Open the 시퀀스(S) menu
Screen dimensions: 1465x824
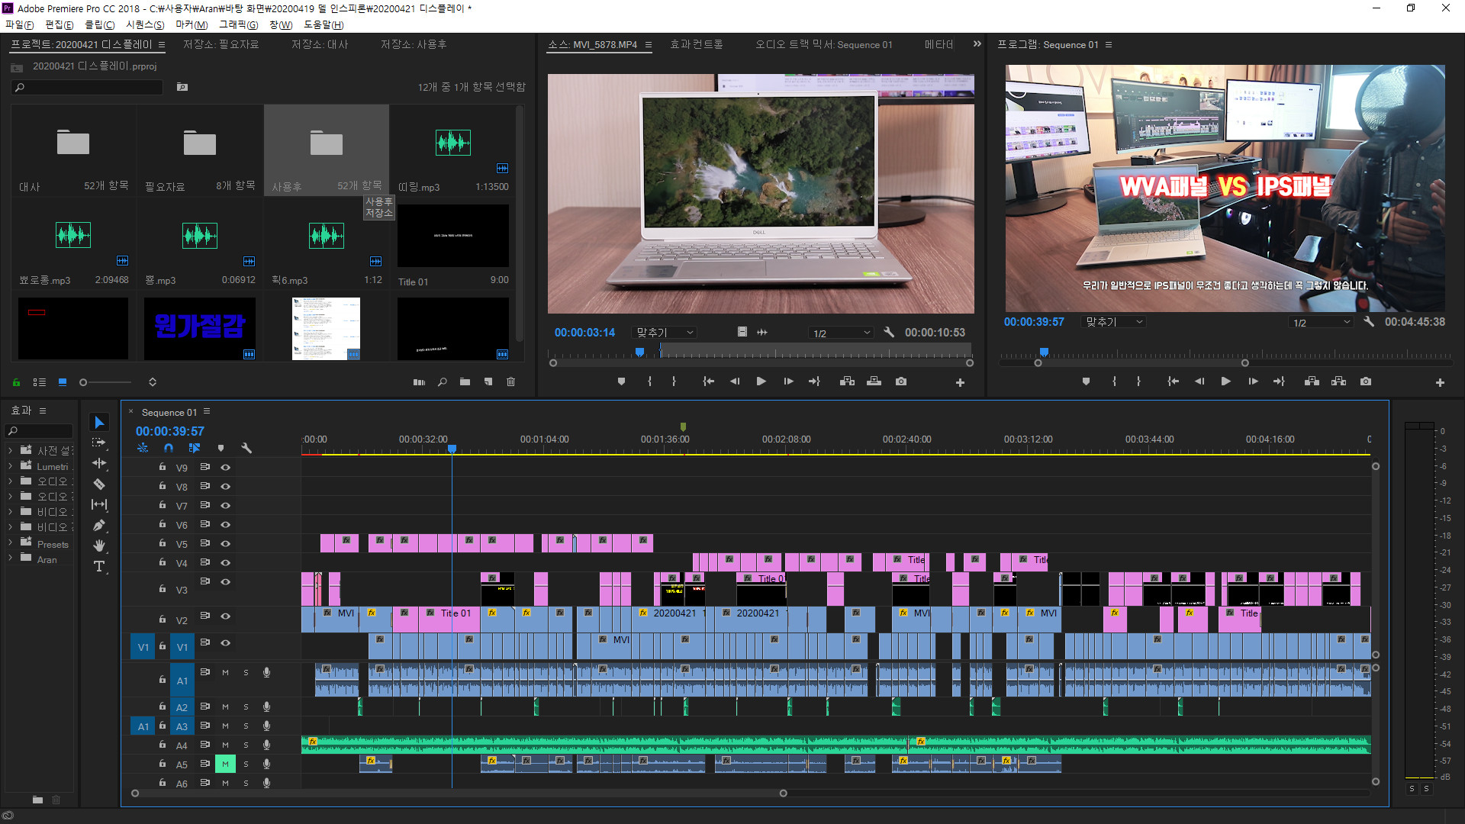point(145,24)
